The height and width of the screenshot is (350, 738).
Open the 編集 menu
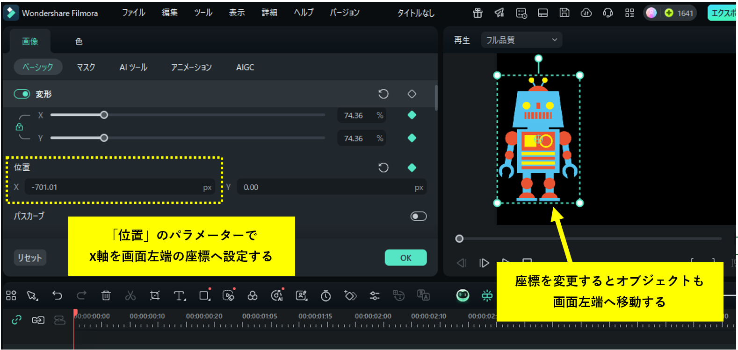point(170,13)
